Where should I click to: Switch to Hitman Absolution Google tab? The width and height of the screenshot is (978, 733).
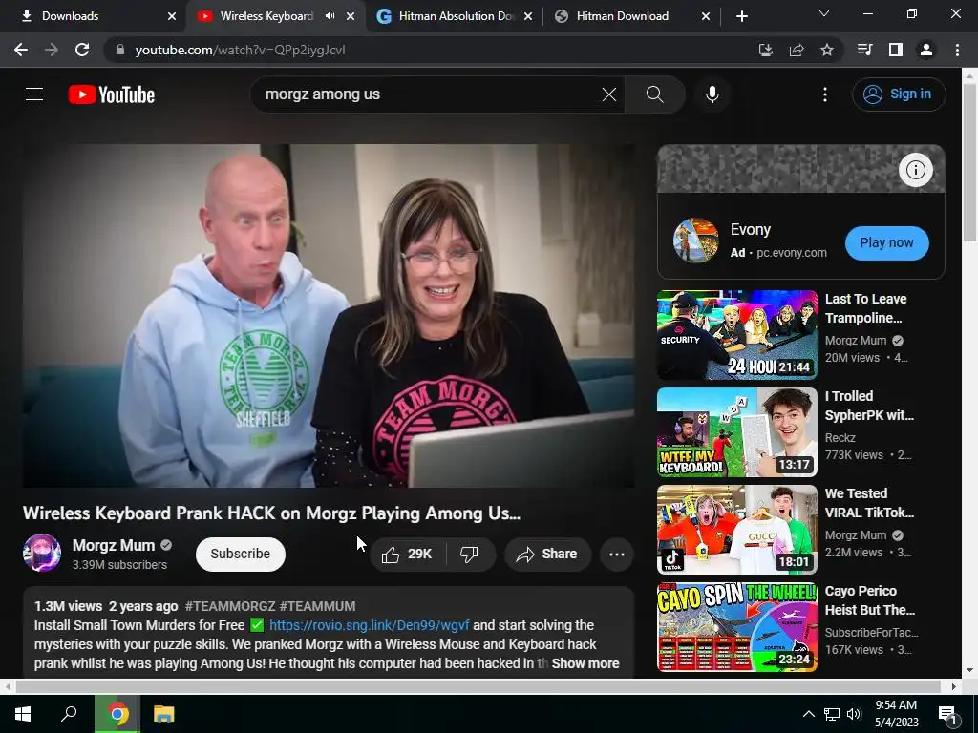[x=456, y=16]
